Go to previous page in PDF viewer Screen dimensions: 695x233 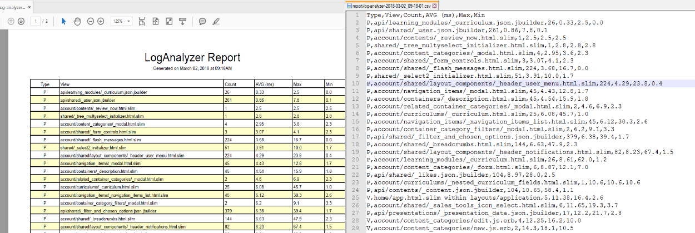tap(11, 21)
